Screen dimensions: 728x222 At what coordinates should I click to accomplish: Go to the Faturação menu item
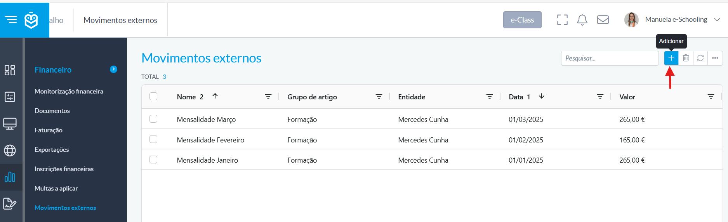click(49, 130)
